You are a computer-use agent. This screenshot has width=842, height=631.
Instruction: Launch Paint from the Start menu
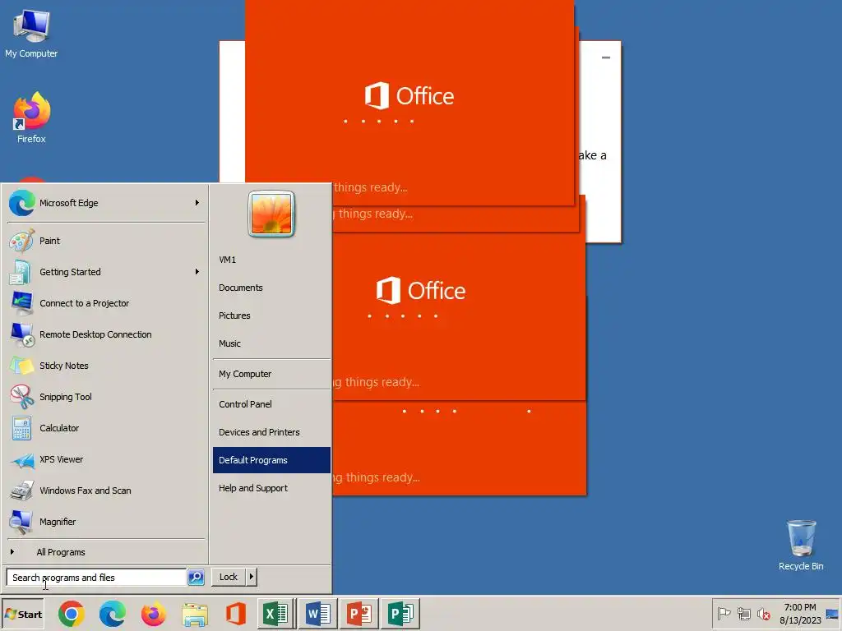104,241
